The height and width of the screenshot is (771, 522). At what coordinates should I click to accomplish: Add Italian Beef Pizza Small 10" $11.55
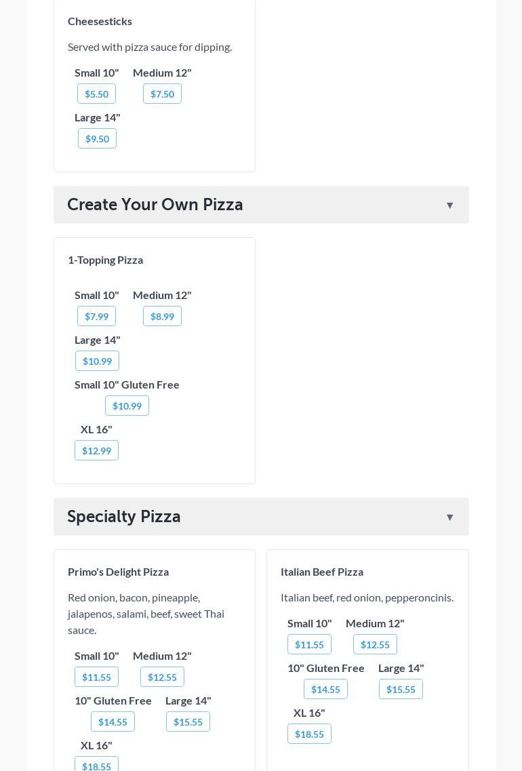coord(309,645)
